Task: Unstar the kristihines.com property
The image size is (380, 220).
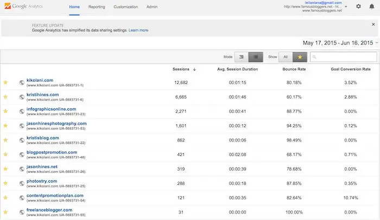Action: 6,97
